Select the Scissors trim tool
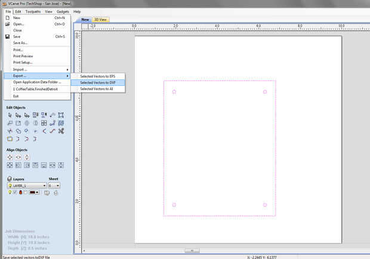Viewport: 370px width, 259px height. pos(61,131)
